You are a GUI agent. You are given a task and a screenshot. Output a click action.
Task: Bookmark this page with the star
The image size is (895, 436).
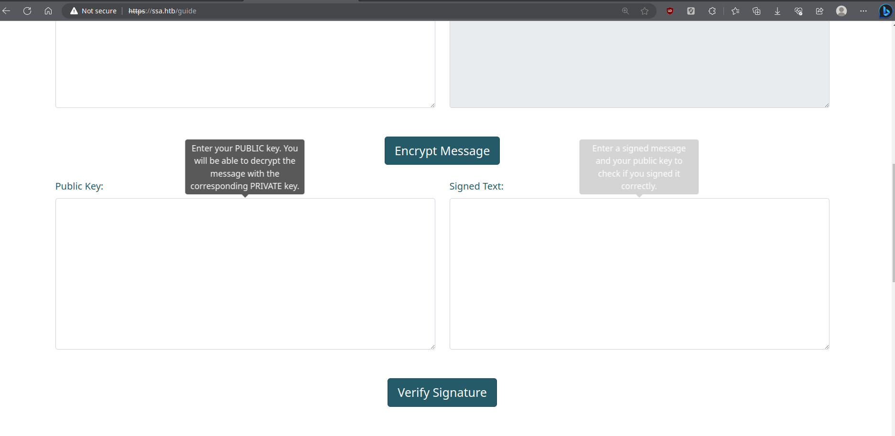[645, 11]
